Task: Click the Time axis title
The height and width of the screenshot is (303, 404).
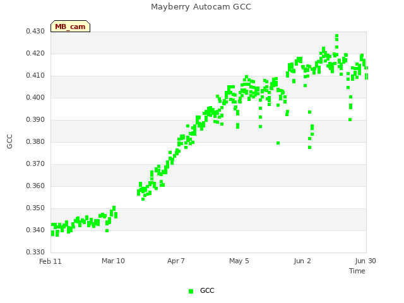Action: tap(357, 271)
